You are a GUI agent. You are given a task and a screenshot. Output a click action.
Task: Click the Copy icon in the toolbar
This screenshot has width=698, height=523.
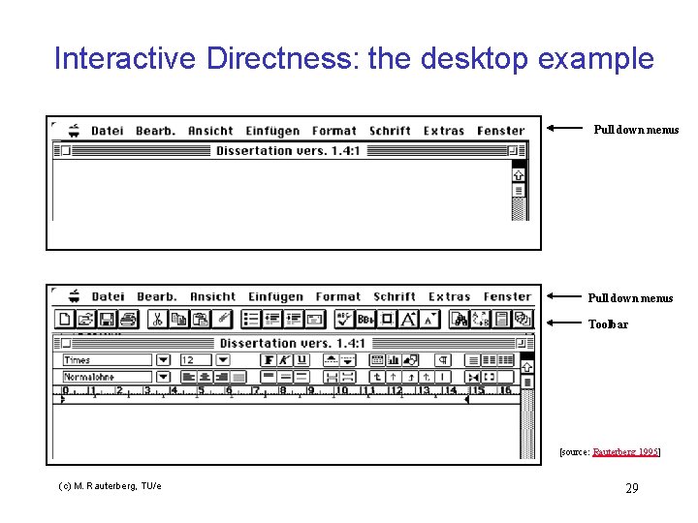tap(179, 319)
